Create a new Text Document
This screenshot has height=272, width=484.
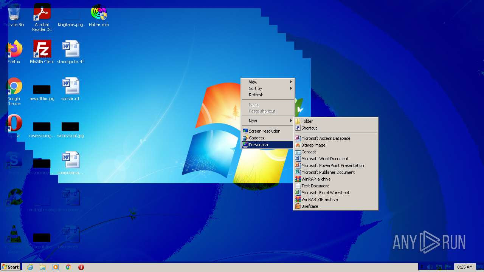coord(336,186)
